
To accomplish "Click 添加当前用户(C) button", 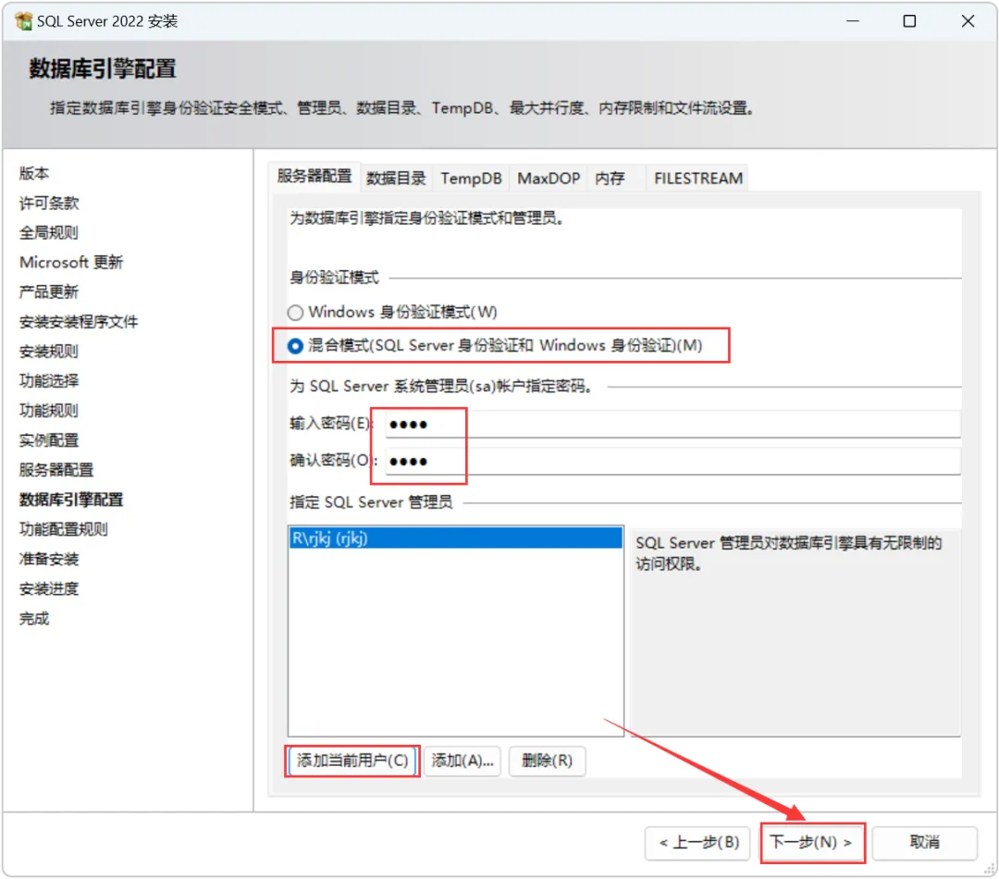I will pos(352,761).
